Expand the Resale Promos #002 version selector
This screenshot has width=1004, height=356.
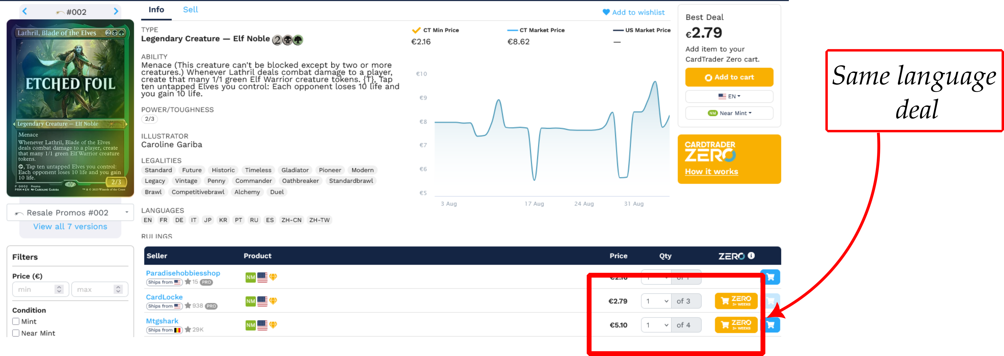tap(70, 213)
